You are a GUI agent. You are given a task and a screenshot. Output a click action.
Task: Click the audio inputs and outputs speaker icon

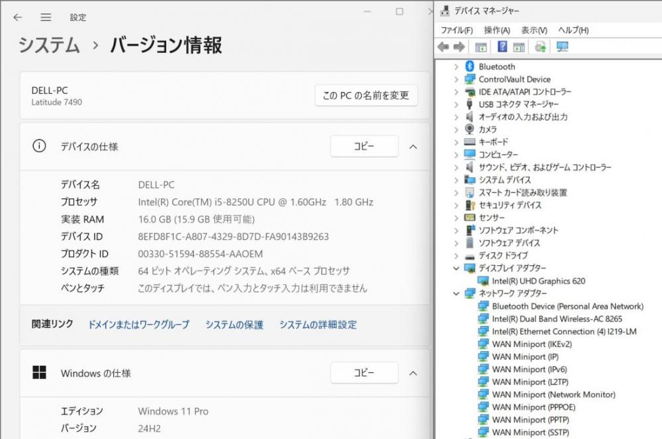tap(469, 116)
